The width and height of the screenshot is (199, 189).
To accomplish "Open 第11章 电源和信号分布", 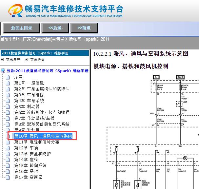I will [36, 142].
